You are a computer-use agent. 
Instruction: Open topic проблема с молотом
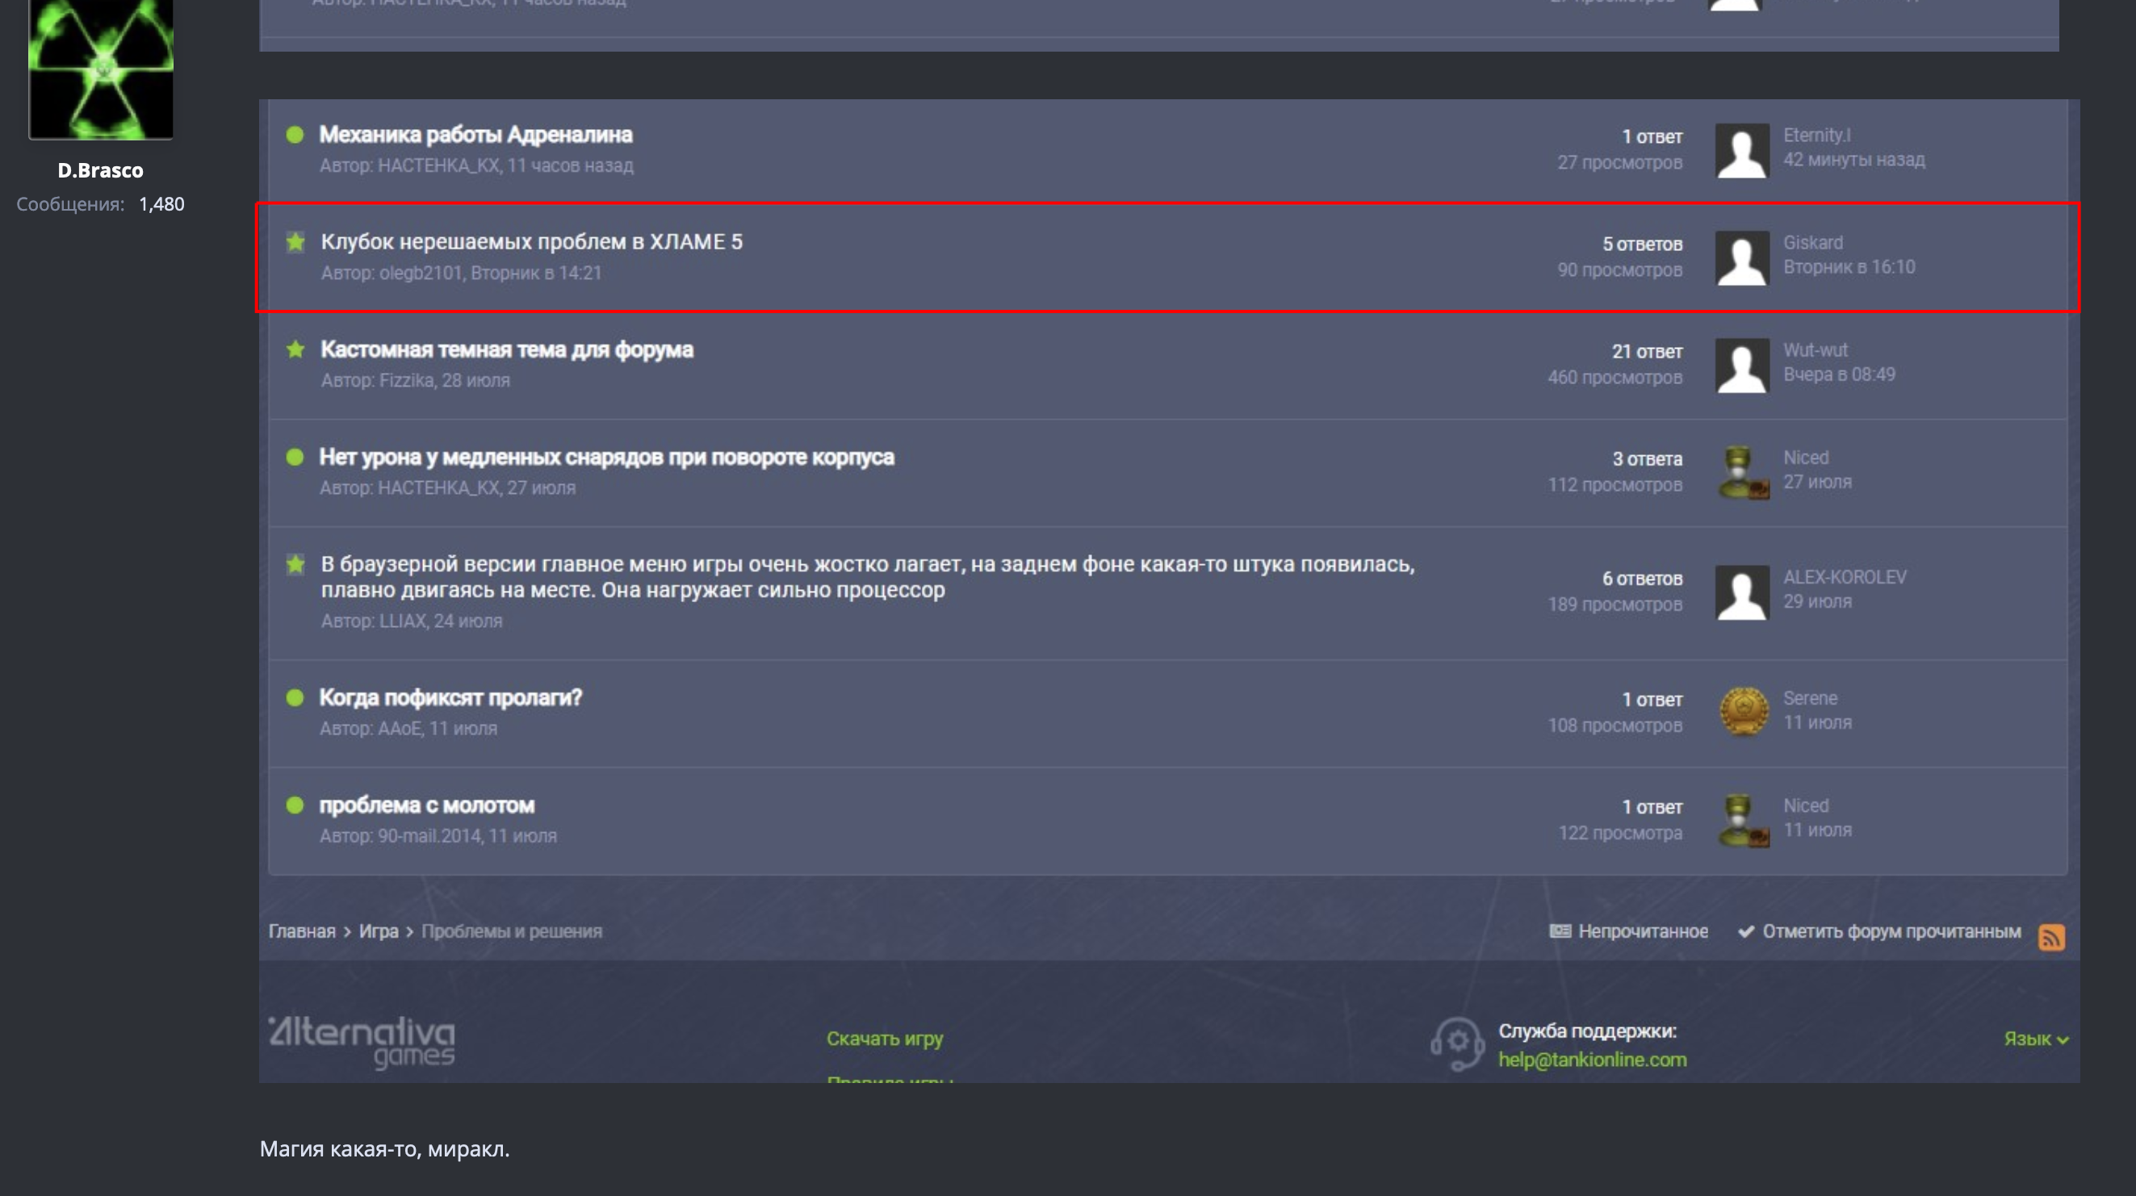(427, 805)
